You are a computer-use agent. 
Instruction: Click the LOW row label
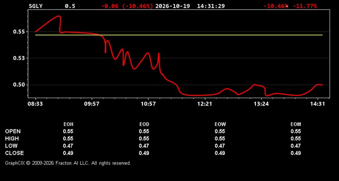(11, 146)
